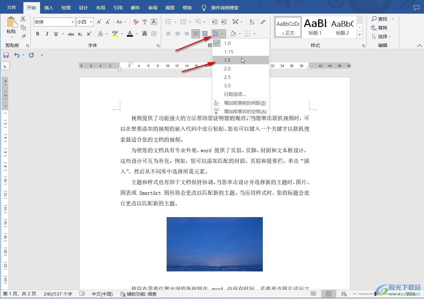Apply the 标题 1 style
The image size is (424, 299).
pos(315,27)
